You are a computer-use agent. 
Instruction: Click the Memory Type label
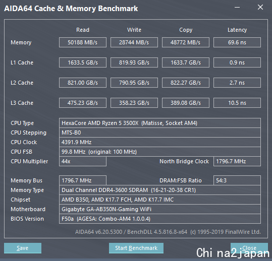[27, 190]
